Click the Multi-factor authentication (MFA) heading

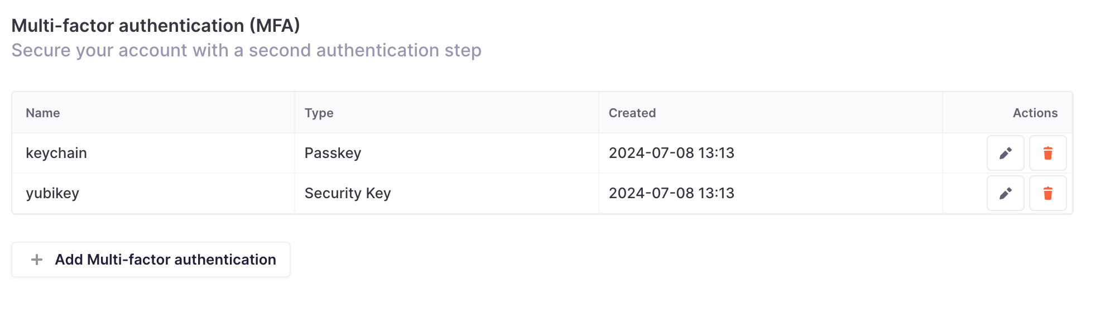coord(156,26)
